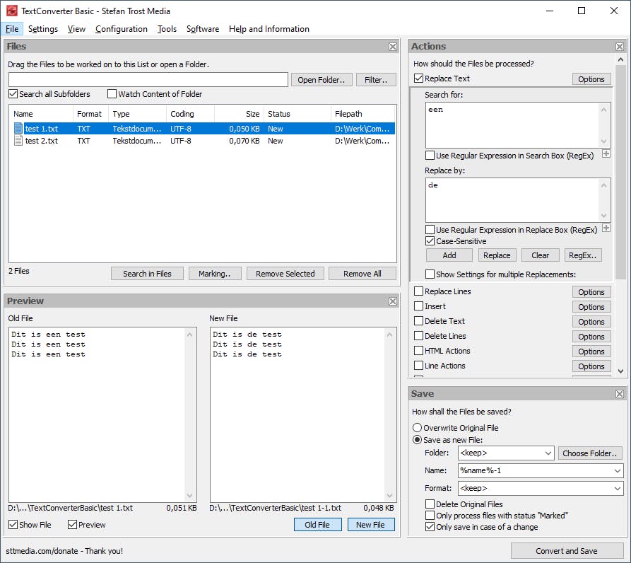Viewport: 631px width, 563px height.
Task: Click the Replace button
Action: pyautogui.click(x=497, y=255)
